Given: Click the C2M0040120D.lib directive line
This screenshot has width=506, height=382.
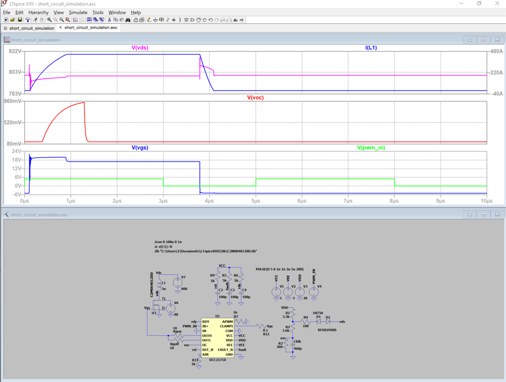Looking at the screenshot, I should 205,251.
